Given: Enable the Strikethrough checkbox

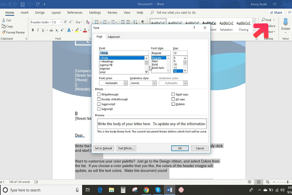Looking at the screenshot, I should (x=99, y=94).
